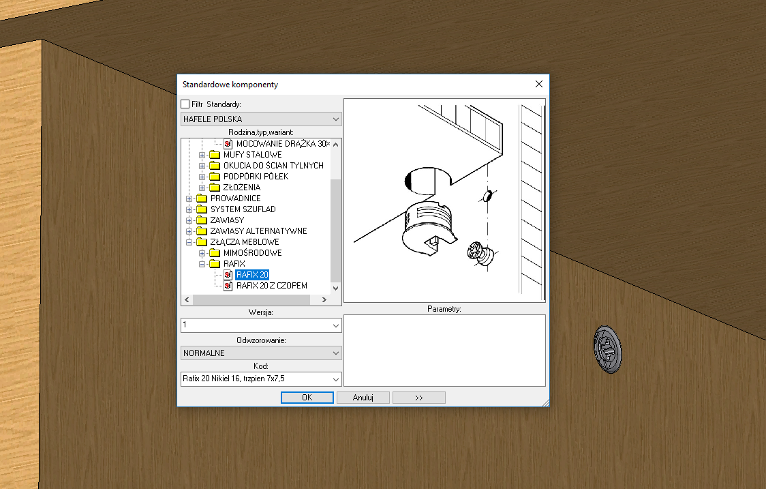Click the SYSTEM SZUFLAD folder icon

click(x=202, y=209)
